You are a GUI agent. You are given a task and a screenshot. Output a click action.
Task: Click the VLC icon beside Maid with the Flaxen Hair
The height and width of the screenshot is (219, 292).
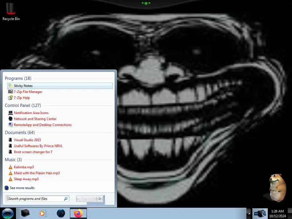pos(11,173)
